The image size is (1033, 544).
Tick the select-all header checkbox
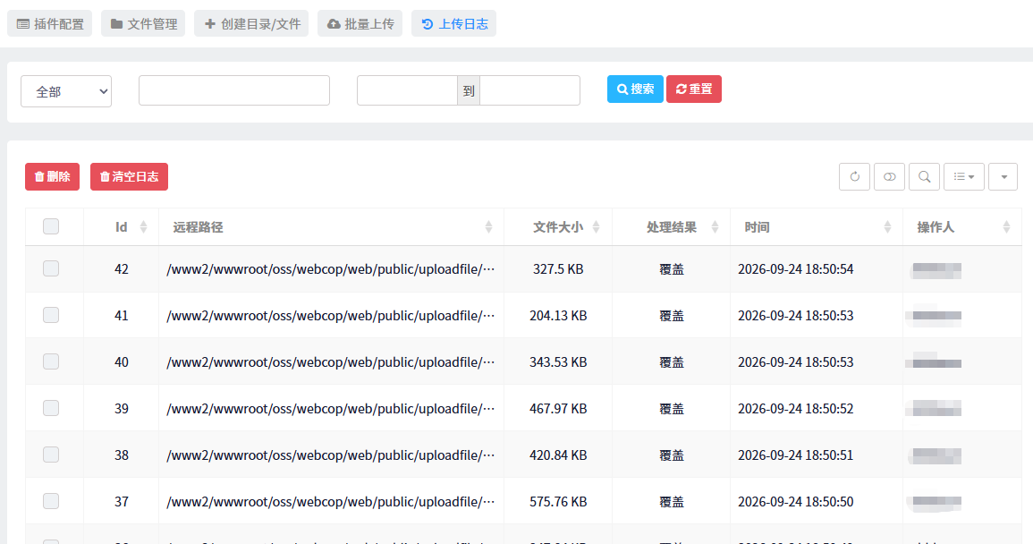coord(51,226)
